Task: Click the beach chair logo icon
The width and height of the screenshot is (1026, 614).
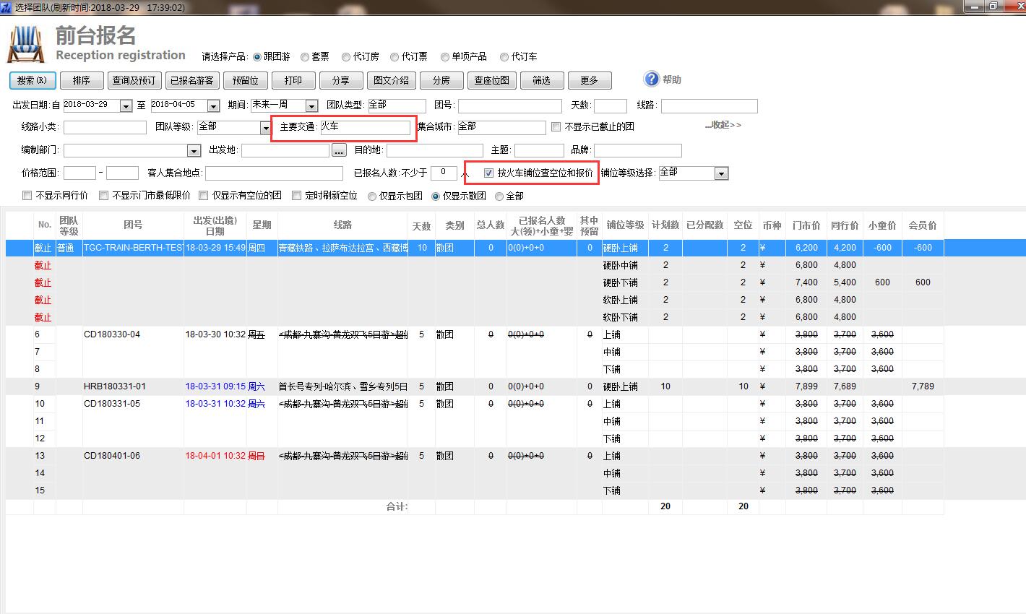Action: [26, 45]
